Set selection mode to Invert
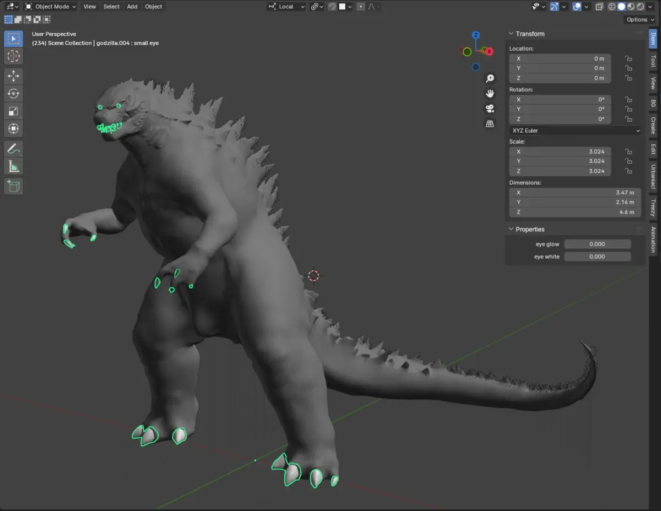Screen dimensions: 661x511 coord(36,19)
